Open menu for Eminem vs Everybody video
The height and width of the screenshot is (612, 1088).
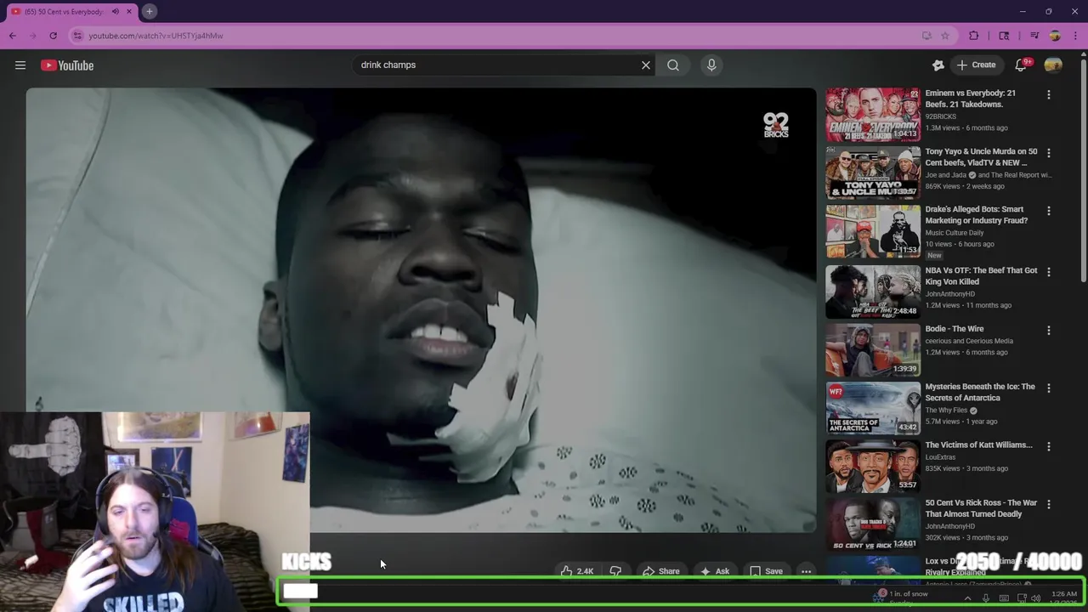1049,95
